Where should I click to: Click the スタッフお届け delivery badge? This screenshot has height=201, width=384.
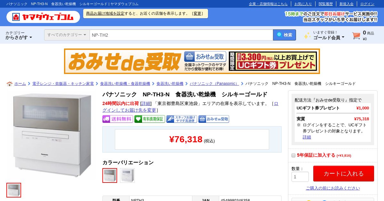[x=182, y=119]
